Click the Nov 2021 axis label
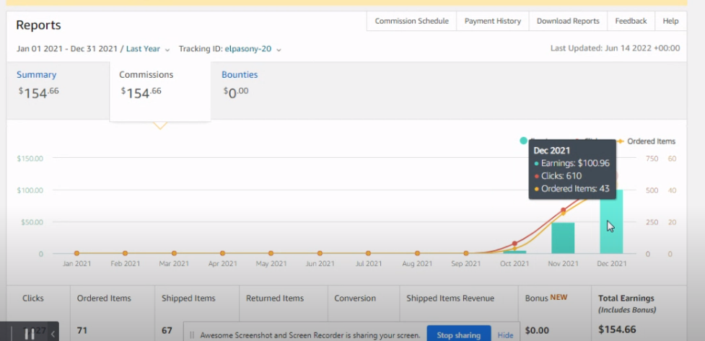Viewport: 705px width, 341px height. (563, 264)
